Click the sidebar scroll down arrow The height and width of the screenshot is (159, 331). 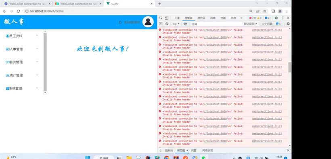point(45,93)
